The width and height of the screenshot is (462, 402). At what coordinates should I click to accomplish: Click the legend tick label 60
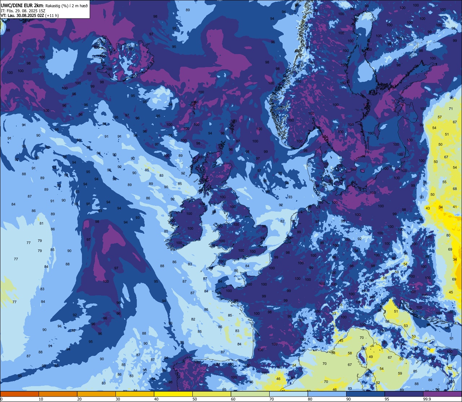tap(233, 399)
